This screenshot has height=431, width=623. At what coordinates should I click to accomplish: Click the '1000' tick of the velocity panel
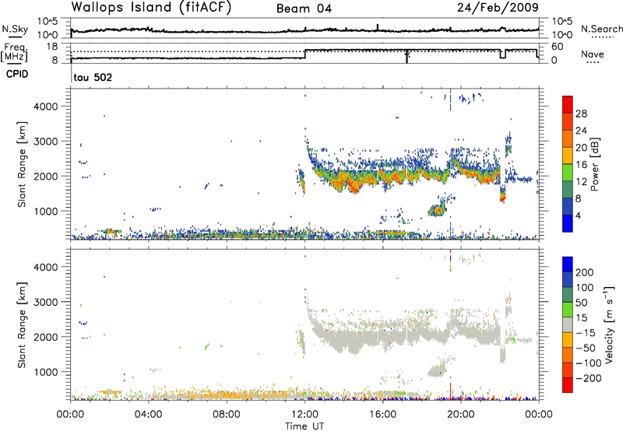pos(45,372)
